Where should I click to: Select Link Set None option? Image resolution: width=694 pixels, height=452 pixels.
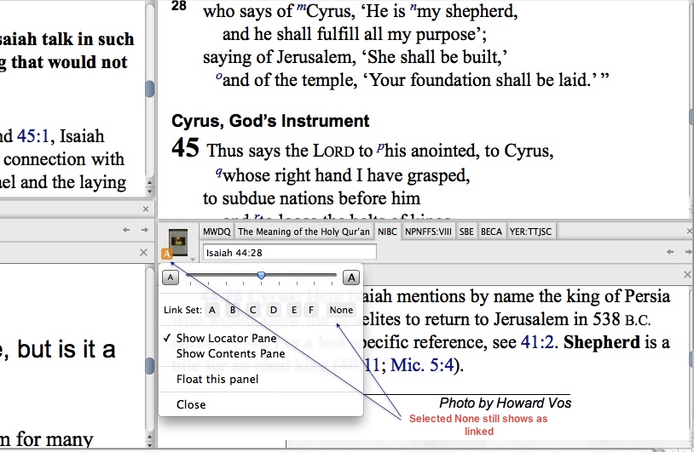click(340, 311)
